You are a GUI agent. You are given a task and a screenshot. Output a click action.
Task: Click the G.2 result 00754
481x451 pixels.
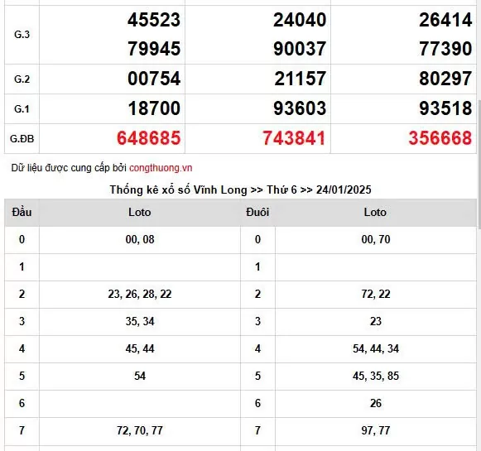tap(154, 79)
